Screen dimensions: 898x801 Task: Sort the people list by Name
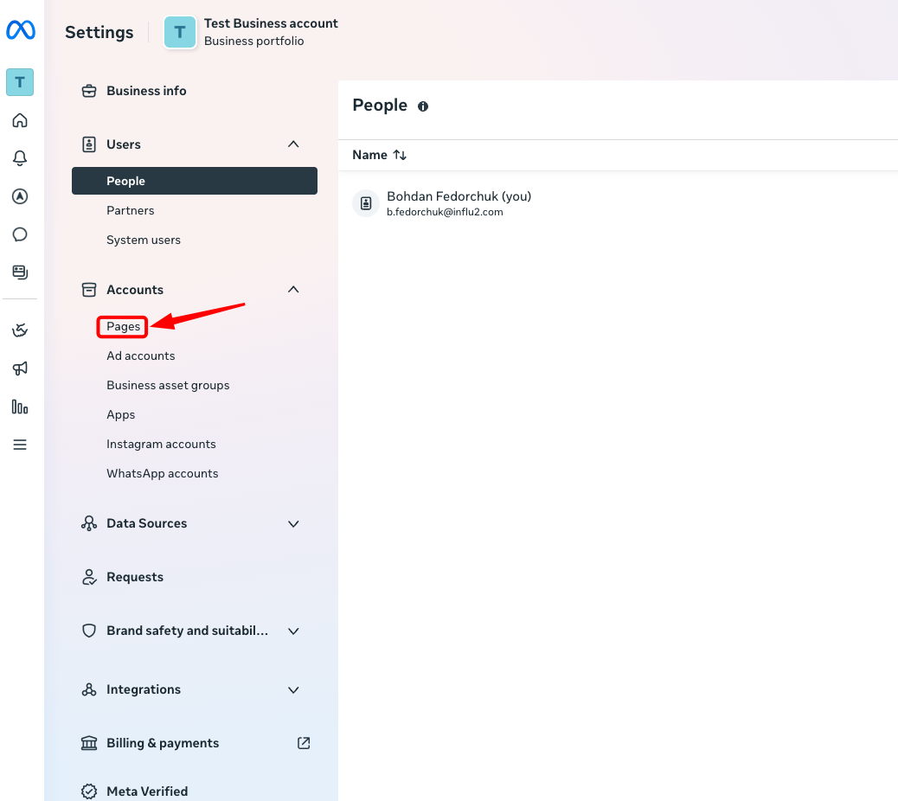pyautogui.click(x=379, y=155)
